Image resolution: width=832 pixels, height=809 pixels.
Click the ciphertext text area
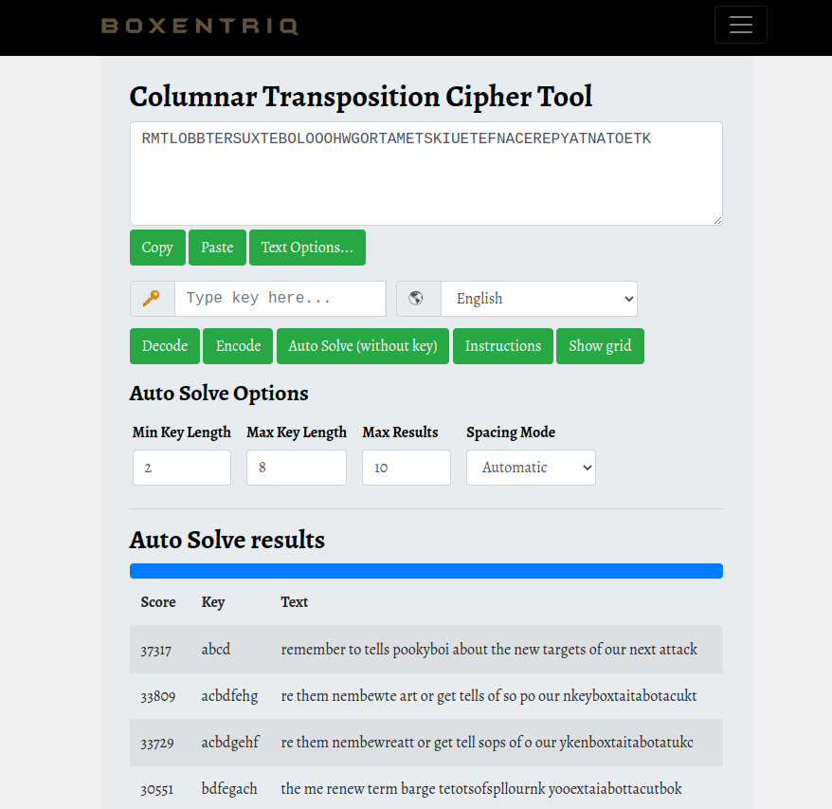(x=425, y=174)
